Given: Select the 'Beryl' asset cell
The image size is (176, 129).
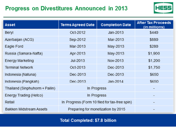Looking at the screenshot, I should click(31, 33).
